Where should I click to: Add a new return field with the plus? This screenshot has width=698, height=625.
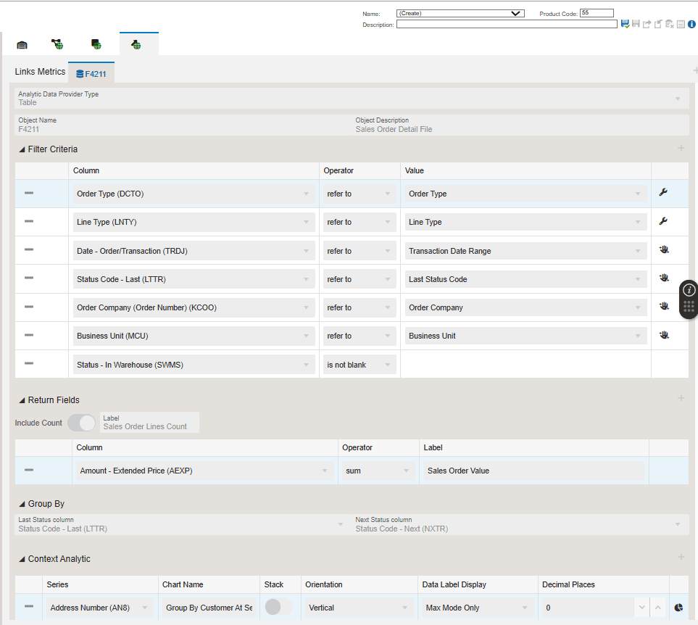(x=680, y=397)
